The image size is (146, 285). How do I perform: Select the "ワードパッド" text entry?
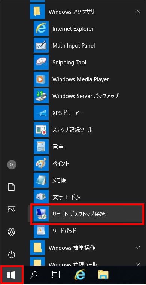(64, 231)
